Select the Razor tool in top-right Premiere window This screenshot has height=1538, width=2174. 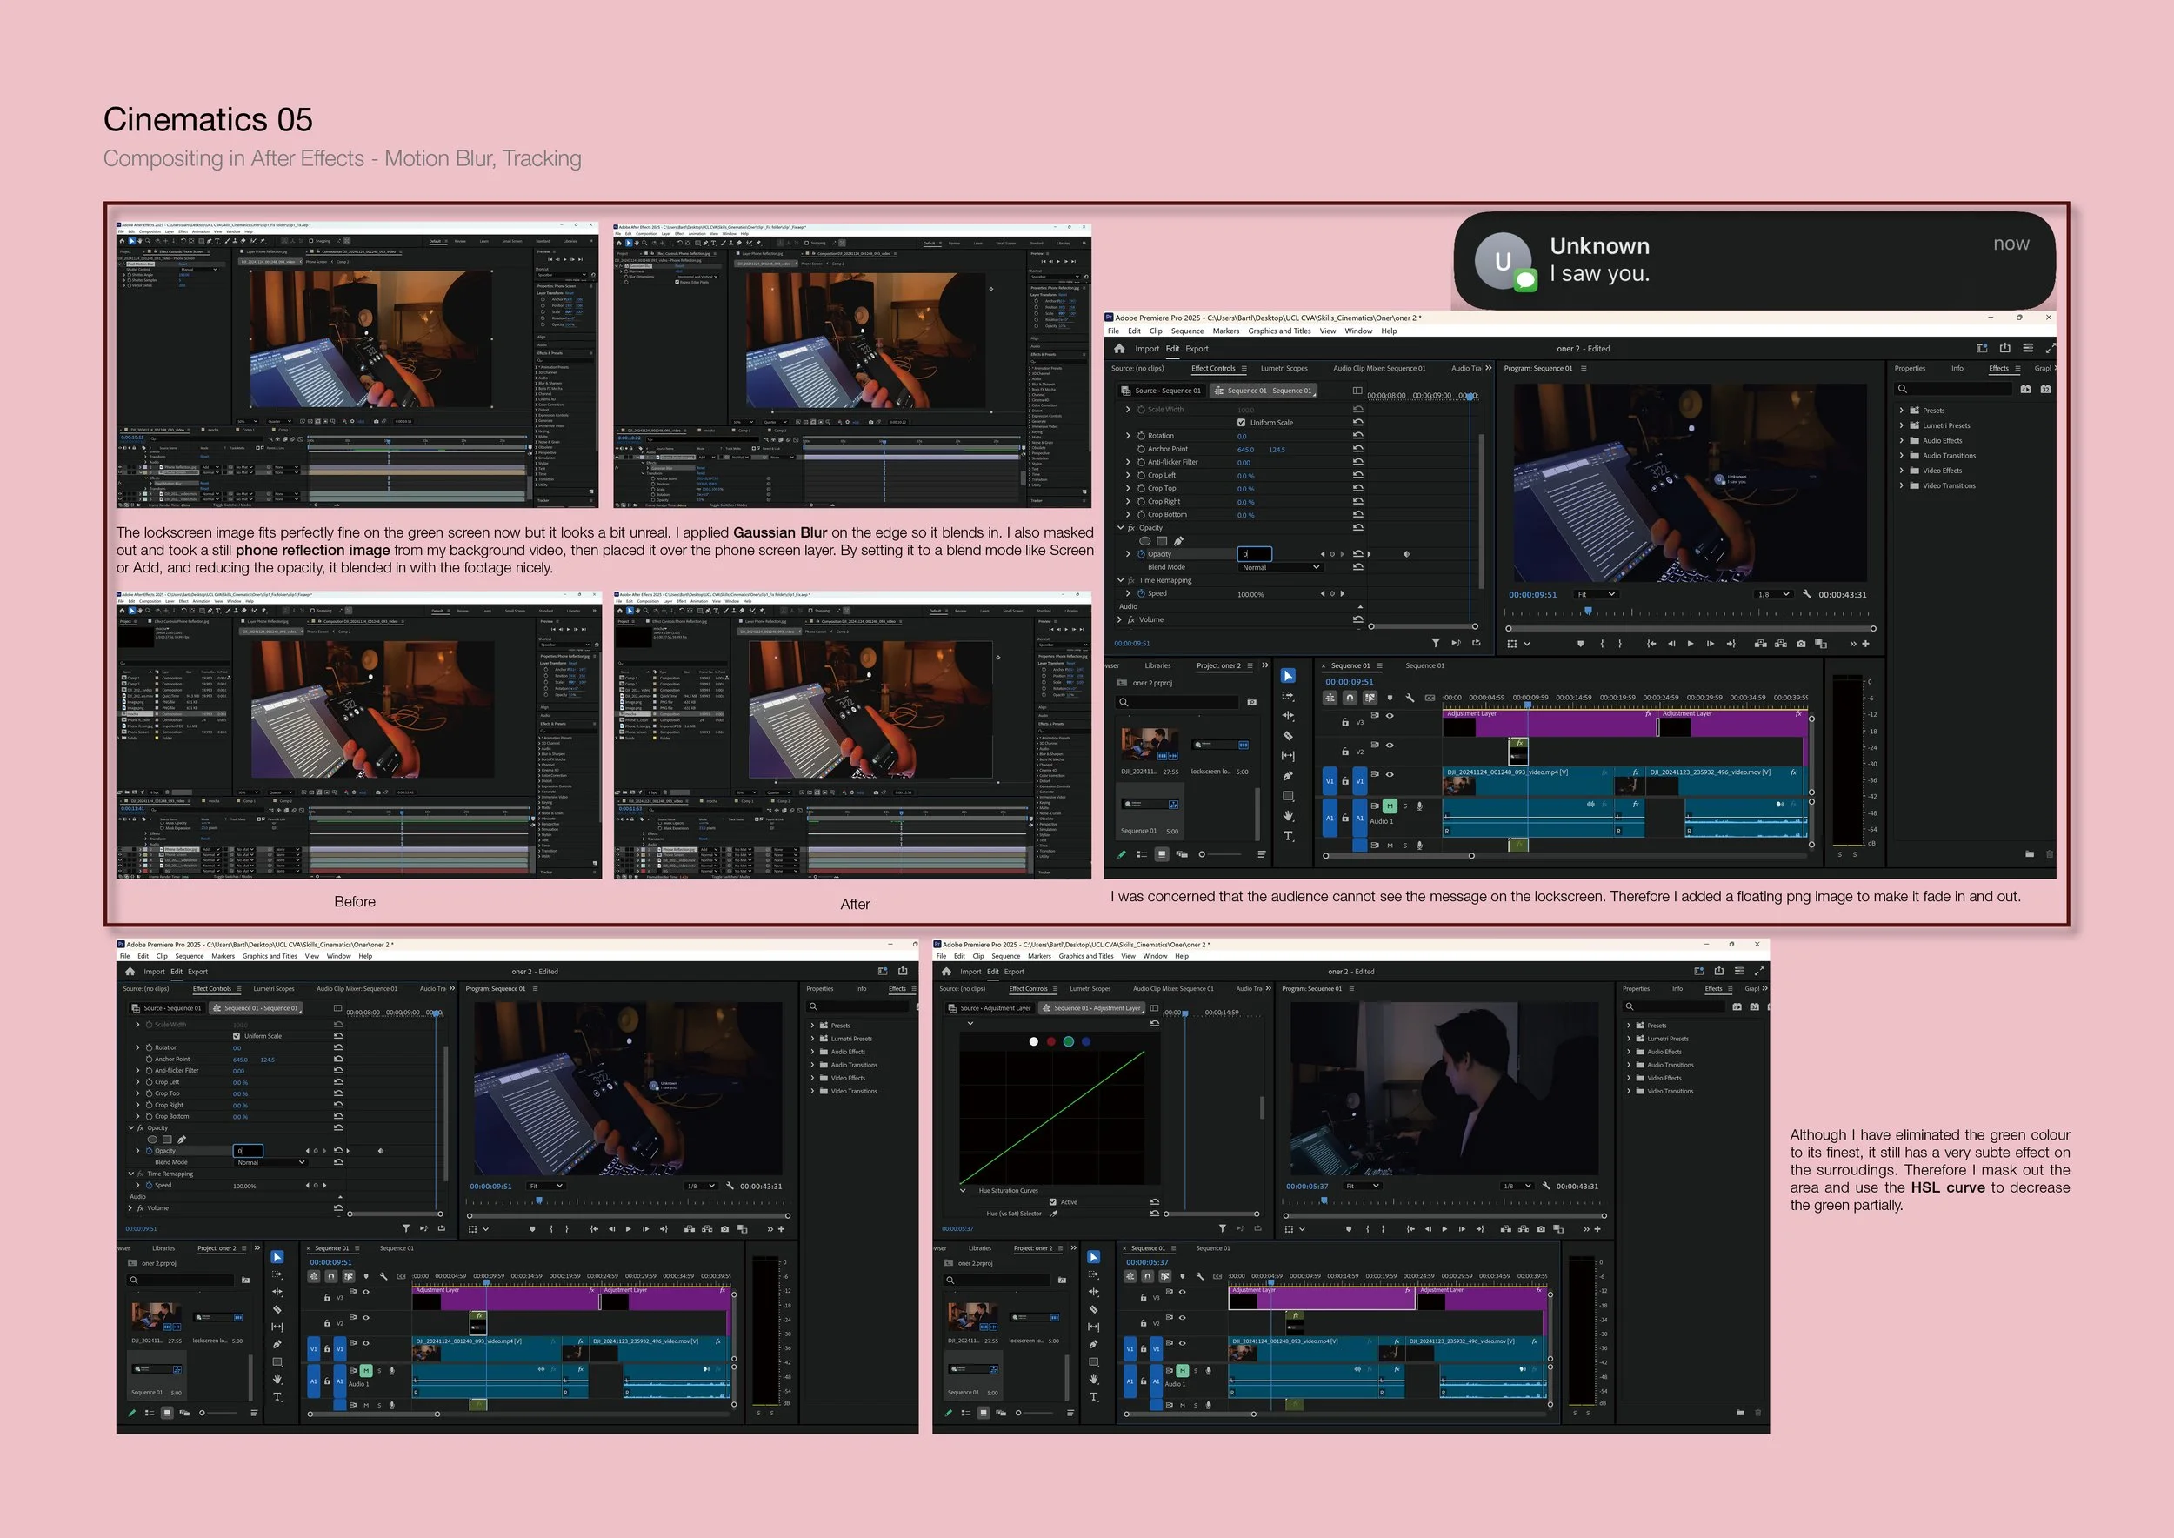(x=1288, y=736)
